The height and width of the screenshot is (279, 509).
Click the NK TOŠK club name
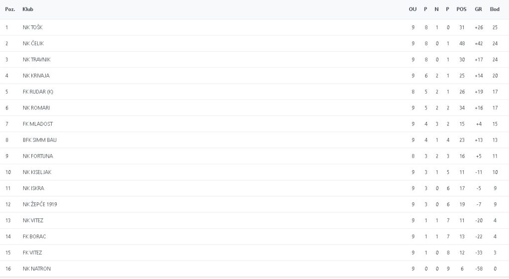(33, 27)
